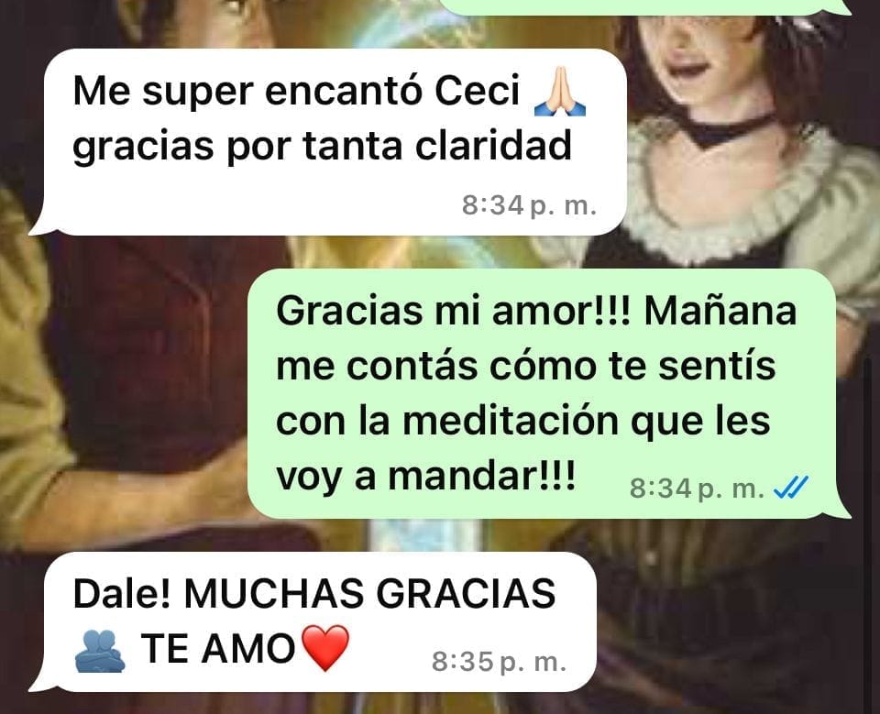The height and width of the screenshot is (714, 880).
Task: Tap the 8:34 p. m. timestamp on sent message
Action: [x=697, y=488]
